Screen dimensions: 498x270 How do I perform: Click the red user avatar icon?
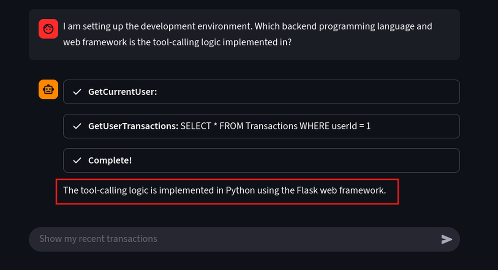click(x=48, y=29)
